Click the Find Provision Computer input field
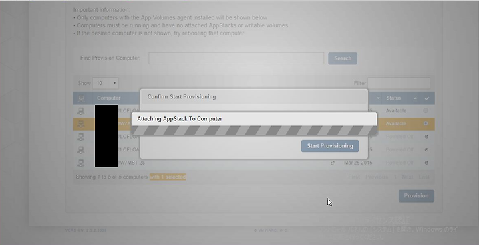The image size is (479, 245). tap(236, 58)
